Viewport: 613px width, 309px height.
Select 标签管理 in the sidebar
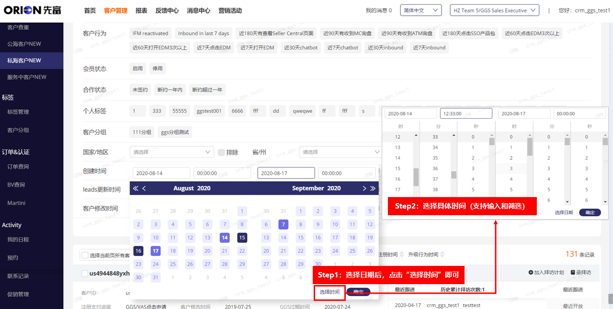18,112
